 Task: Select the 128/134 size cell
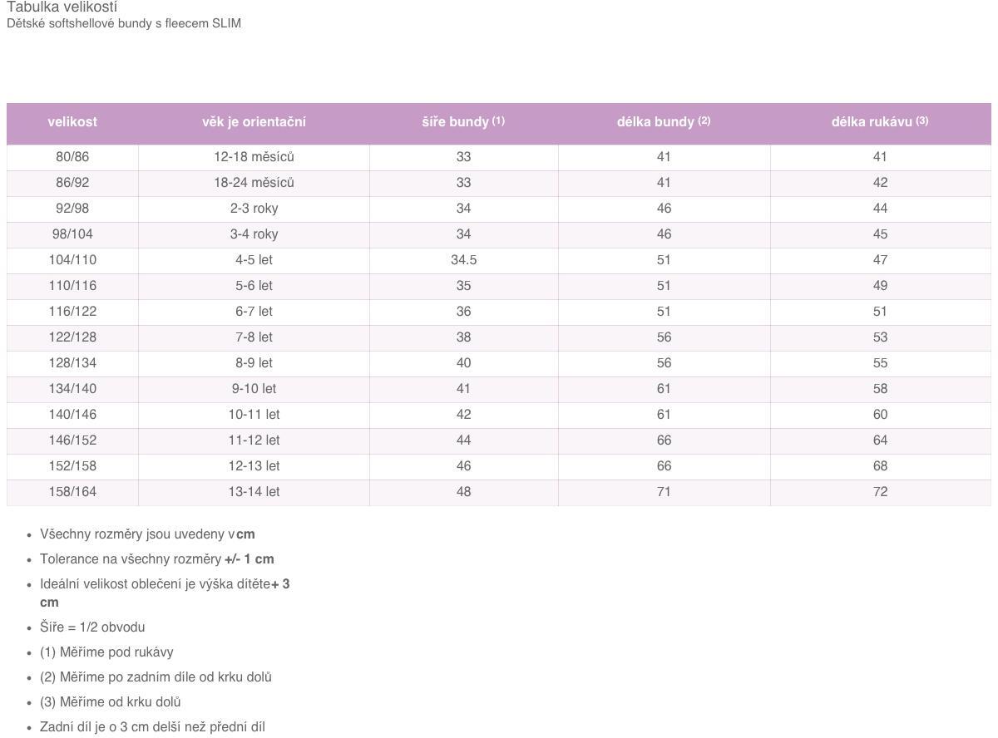(x=72, y=363)
